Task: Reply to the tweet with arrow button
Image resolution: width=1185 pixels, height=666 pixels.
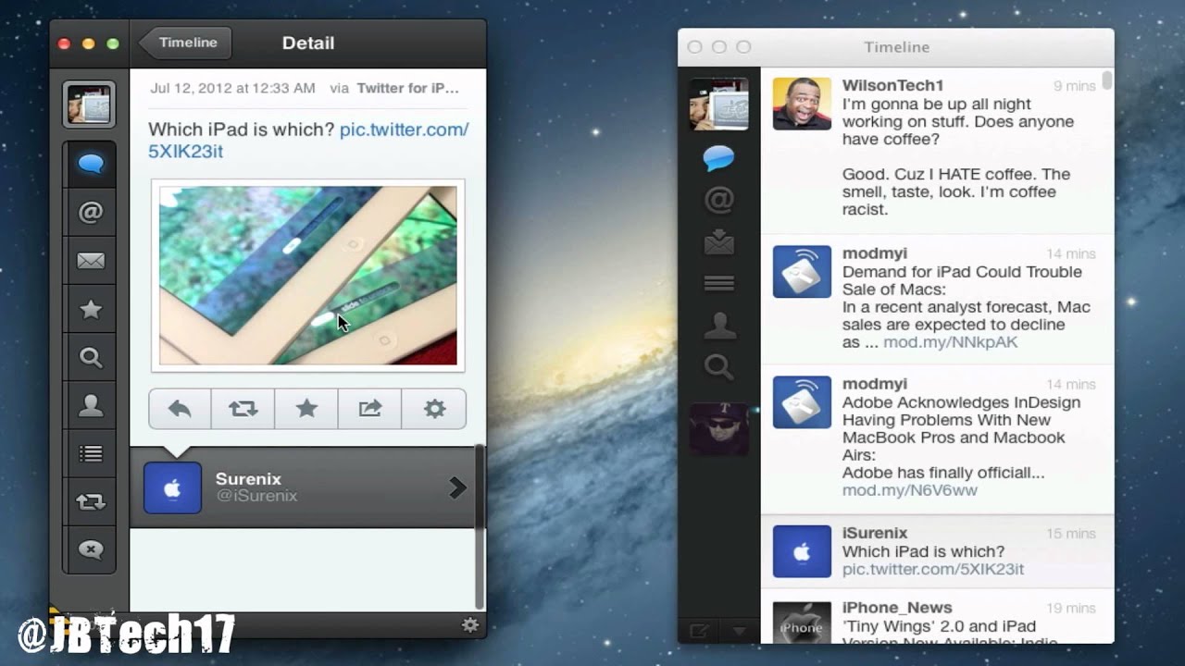Action: pos(180,409)
